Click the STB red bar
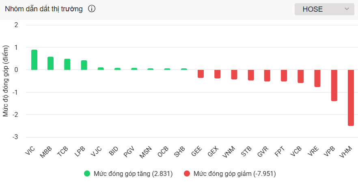The image size is (358, 182). (251, 75)
